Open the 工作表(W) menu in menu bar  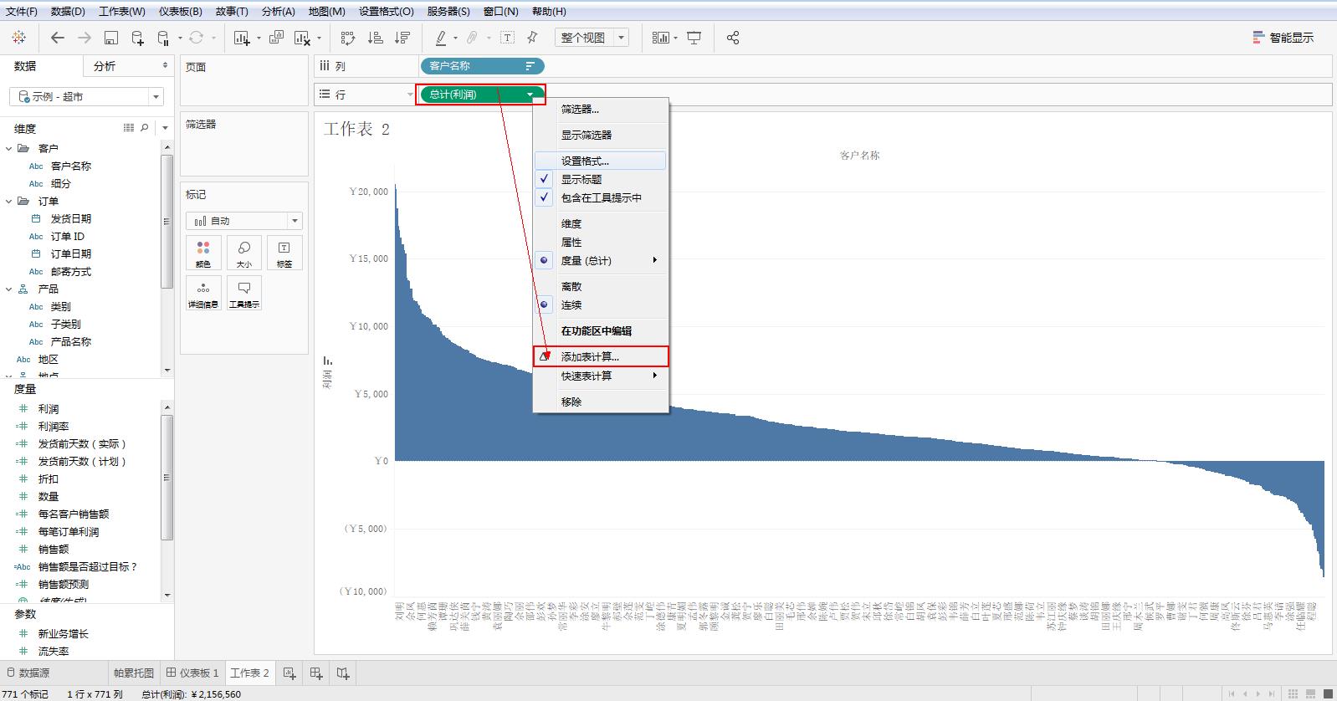pos(122,12)
